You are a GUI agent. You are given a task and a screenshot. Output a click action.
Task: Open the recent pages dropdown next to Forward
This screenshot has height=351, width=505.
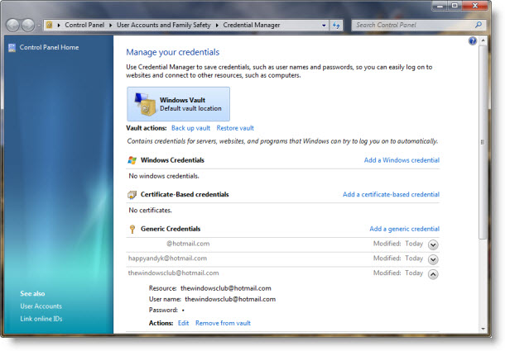39,25
